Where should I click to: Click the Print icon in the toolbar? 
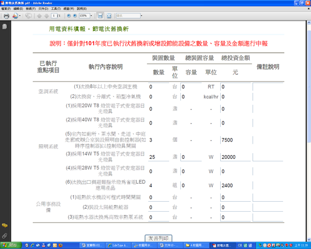tap(6, 16)
